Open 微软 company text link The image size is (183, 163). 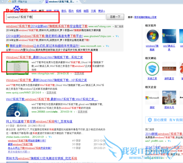[x=152, y=108]
